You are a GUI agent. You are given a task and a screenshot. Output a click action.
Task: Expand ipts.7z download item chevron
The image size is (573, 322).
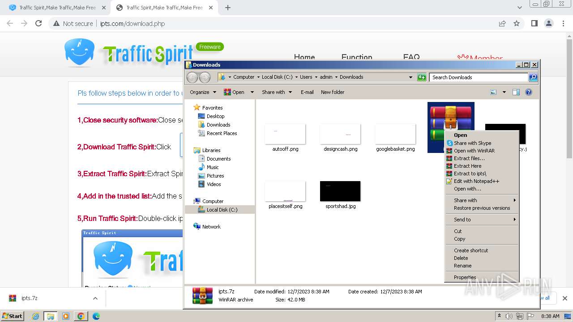95,298
